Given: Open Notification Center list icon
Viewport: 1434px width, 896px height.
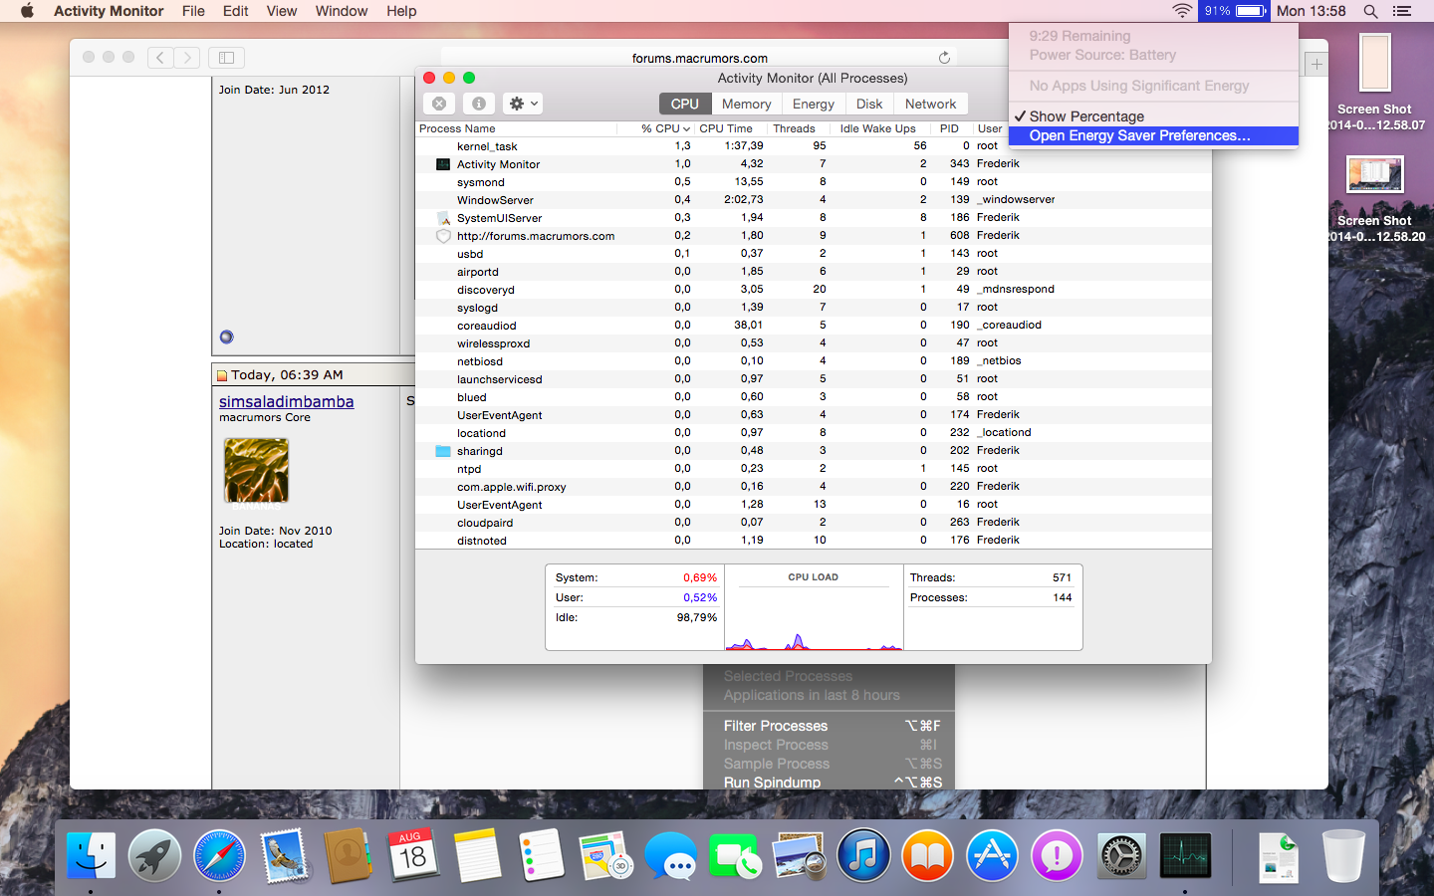Looking at the screenshot, I should [1402, 11].
